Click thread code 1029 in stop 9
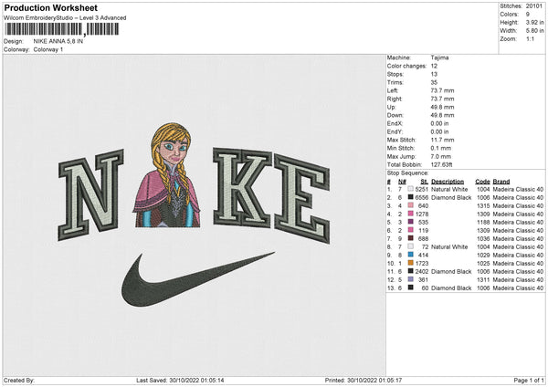This screenshot has width=548, height=387. pyautogui.click(x=483, y=256)
